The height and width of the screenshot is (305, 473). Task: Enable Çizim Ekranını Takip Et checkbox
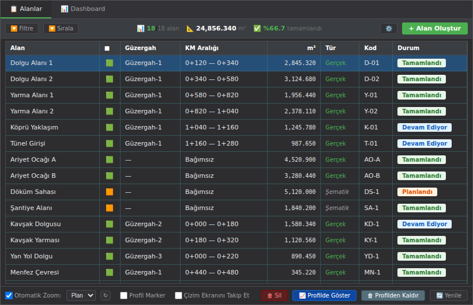point(179,295)
